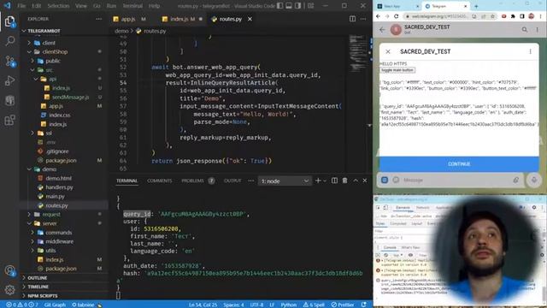Close the SACRED_DEV_TEST web app popup
The width and height of the screenshot is (547, 308).
pyautogui.click(x=388, y=51)
